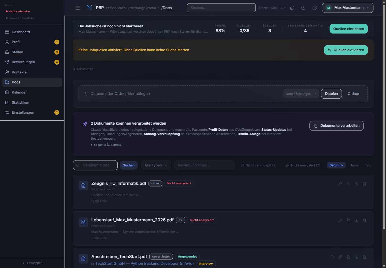Open Kontakte sidebar entry
The width and height of the screenshot is (386, 268).
(32, 72)
